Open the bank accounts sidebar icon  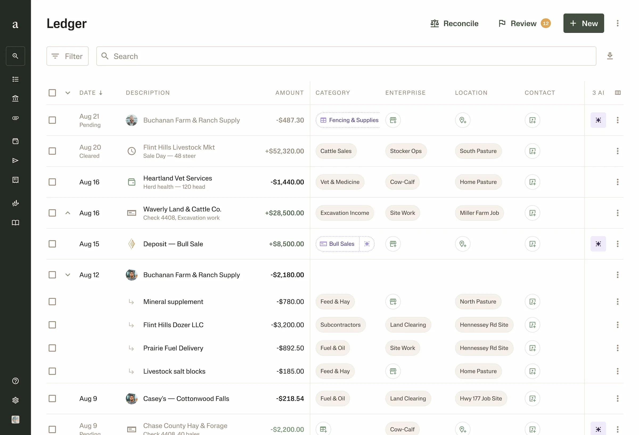click(15, 98)
